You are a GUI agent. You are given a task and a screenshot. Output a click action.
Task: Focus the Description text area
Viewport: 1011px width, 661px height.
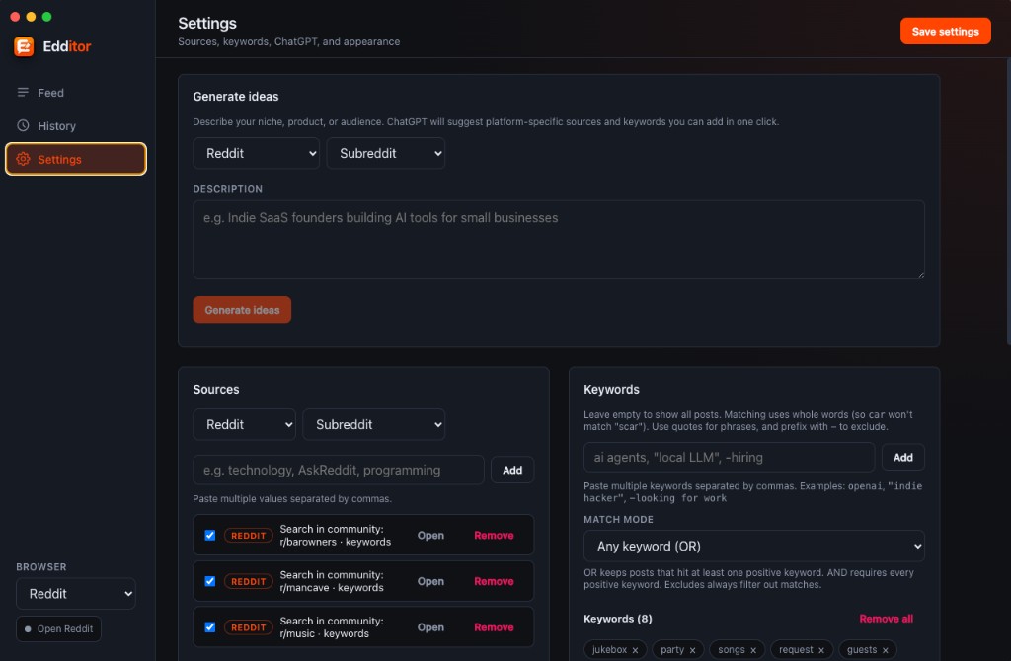[x=559, y=240]
